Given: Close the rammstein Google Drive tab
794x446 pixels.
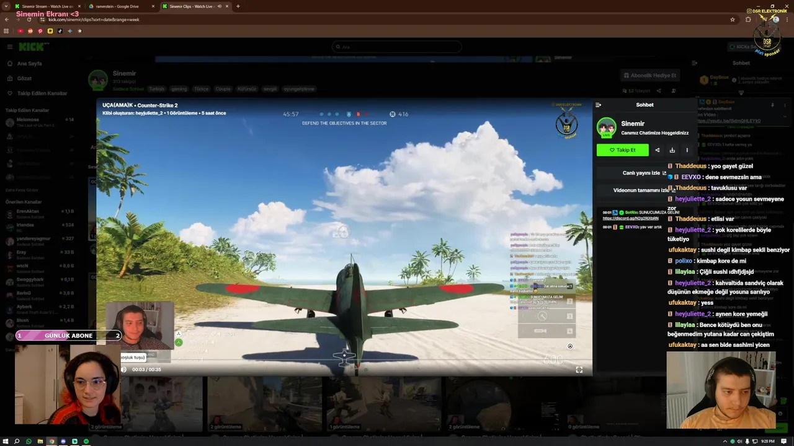Looking at the screenshot, I should point(154,6).
